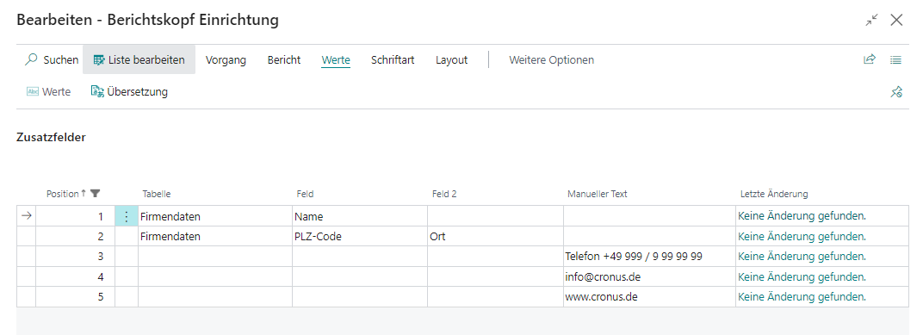
Task: Open row 1 context menu (three dots)
Action: tap(127, 216)
